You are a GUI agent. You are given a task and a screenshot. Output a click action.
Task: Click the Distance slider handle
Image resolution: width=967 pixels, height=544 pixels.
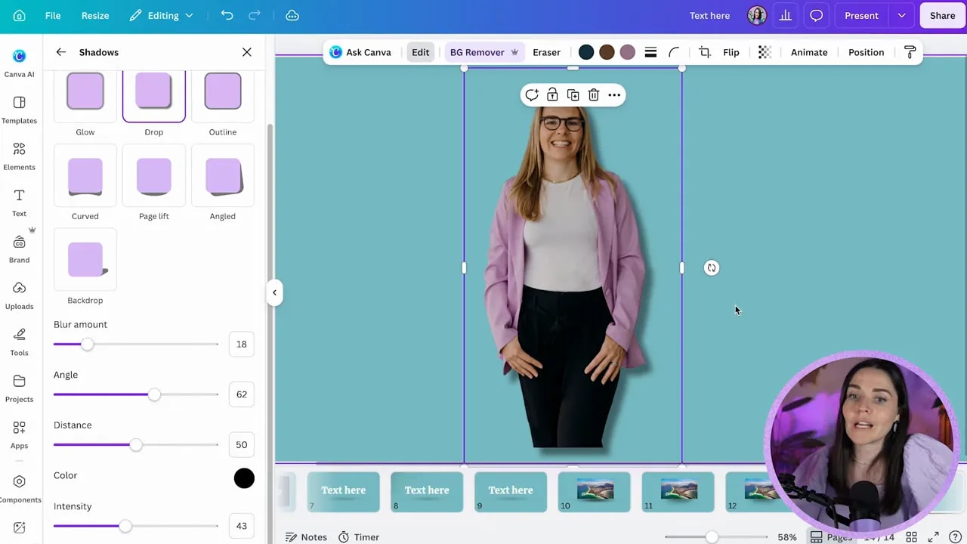(135, 445)
